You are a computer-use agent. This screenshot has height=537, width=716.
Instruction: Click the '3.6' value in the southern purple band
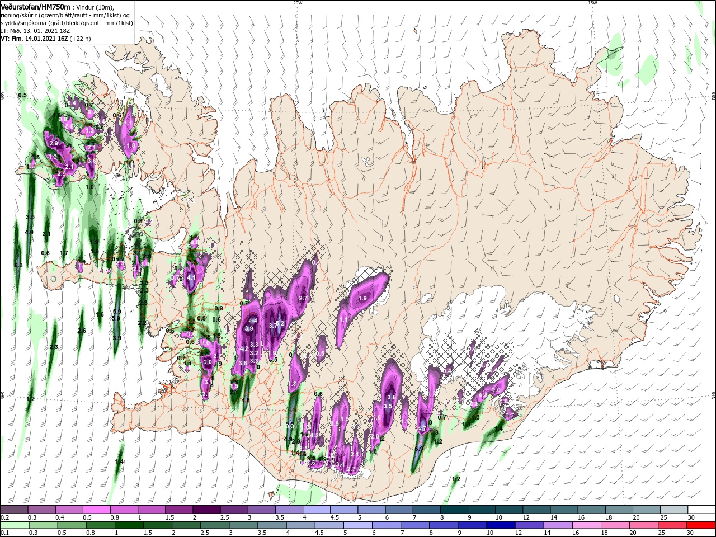tap(392, 397)
